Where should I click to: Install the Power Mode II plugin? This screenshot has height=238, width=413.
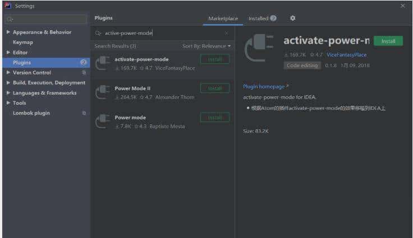[214, 88]
